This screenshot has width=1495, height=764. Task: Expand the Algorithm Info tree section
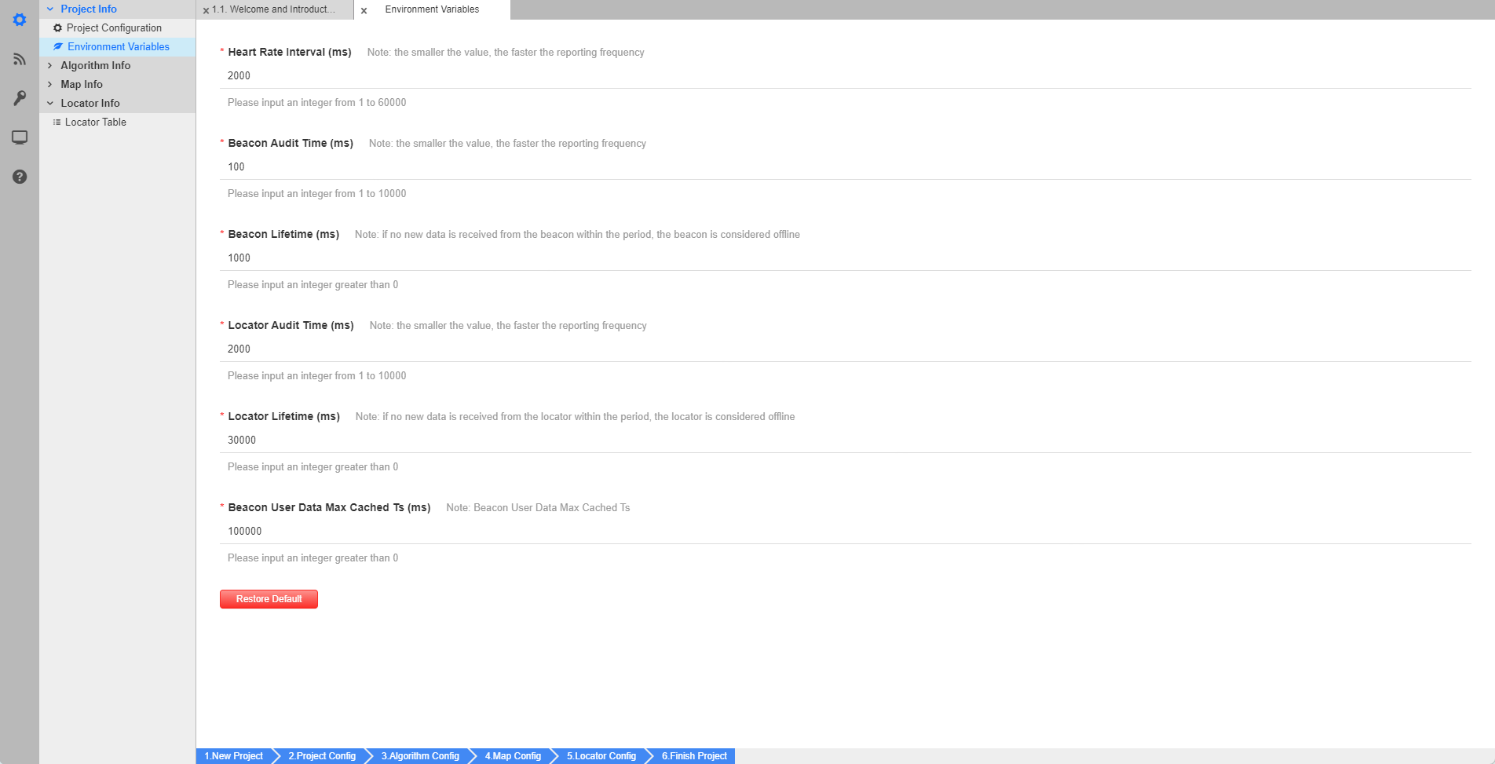click(x=50, y=65)
